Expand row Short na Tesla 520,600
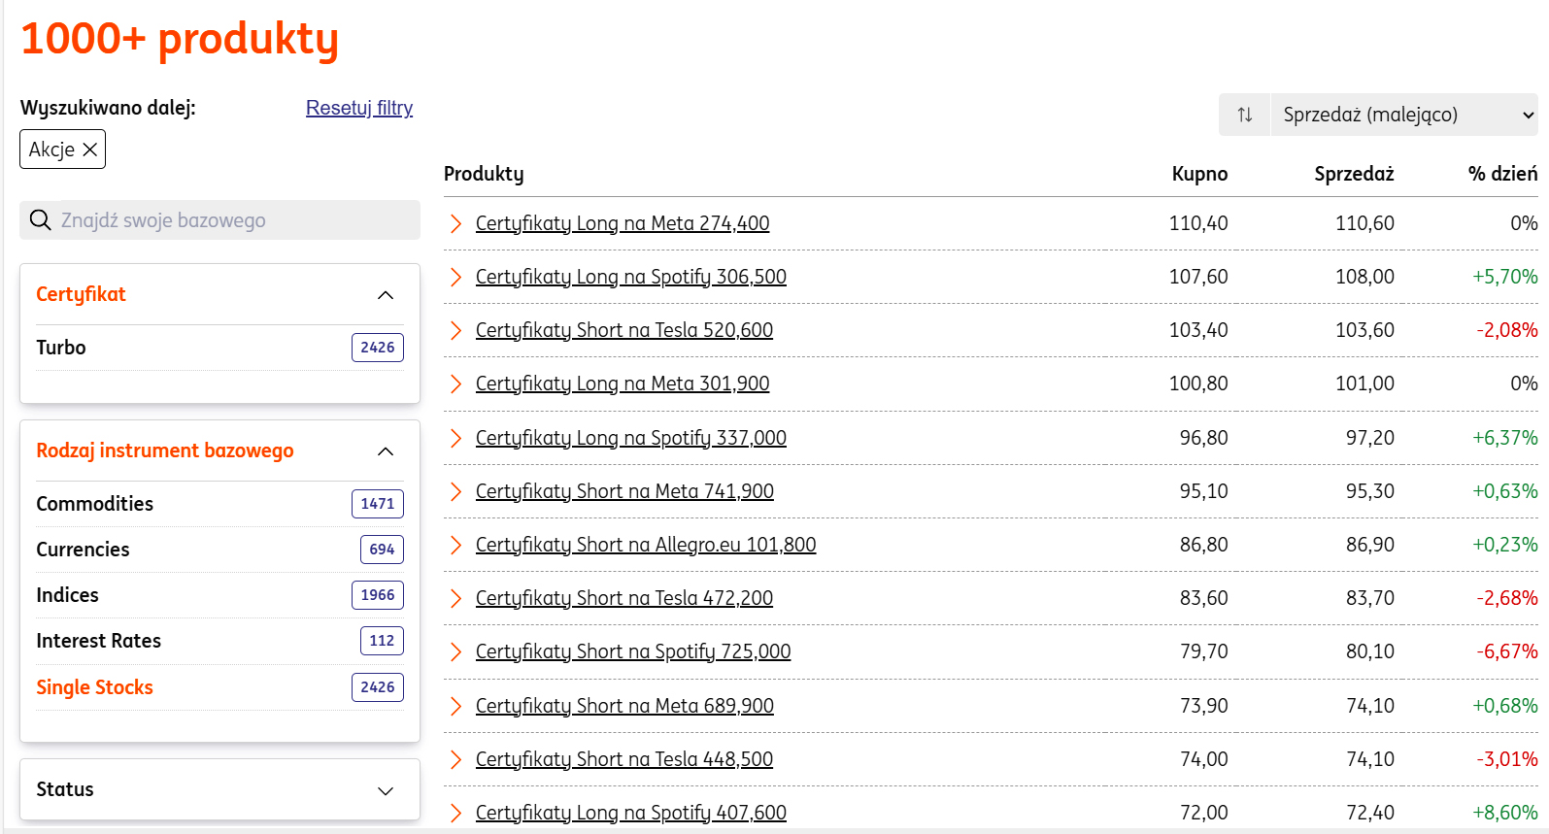Viewport: 1549px width, 834px height. coord(455,330)
